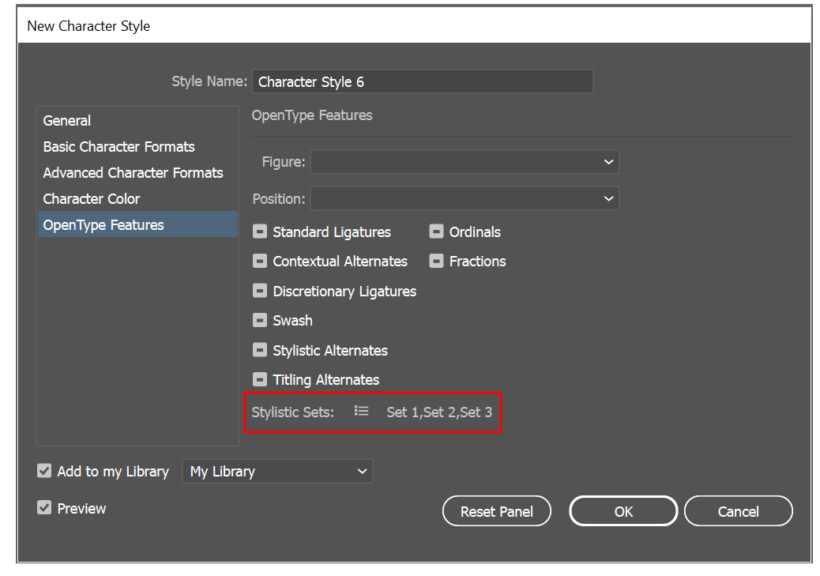Toggle Contextual Alternates
The height and width of the screenshot is (576, 820).
(260, 260)
